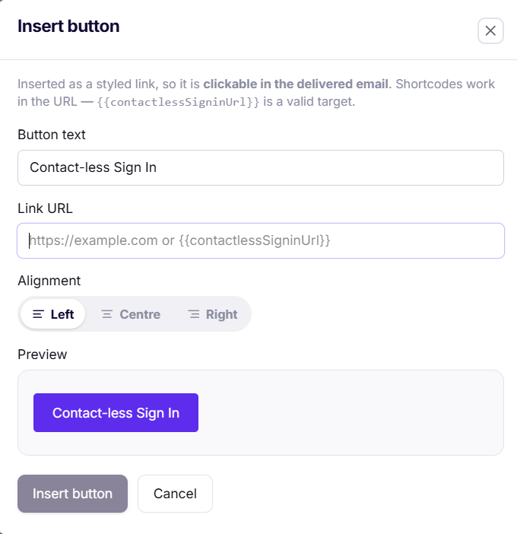Image resolution: width=517 pixels, height=534 pixels.
Task: Click into the Link URL field
Action: pyautogui.click(x=261, y=241)
